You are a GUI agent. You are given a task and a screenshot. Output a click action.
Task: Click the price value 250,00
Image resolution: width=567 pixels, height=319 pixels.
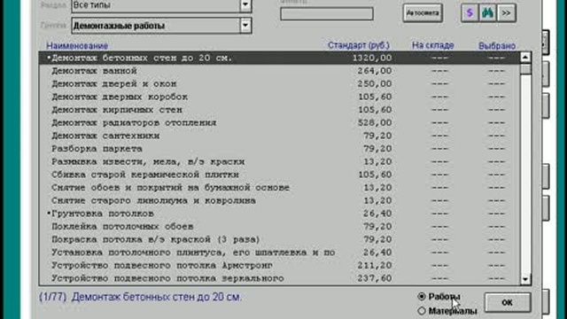[x=375, y=84]
